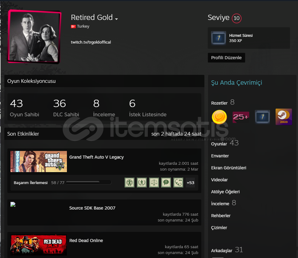Open the Arkadaşlar 31 friends list
Screen dimensions: 298x258
(x=227, y=250)
